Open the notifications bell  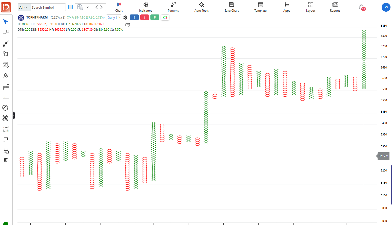pos(361,7)
